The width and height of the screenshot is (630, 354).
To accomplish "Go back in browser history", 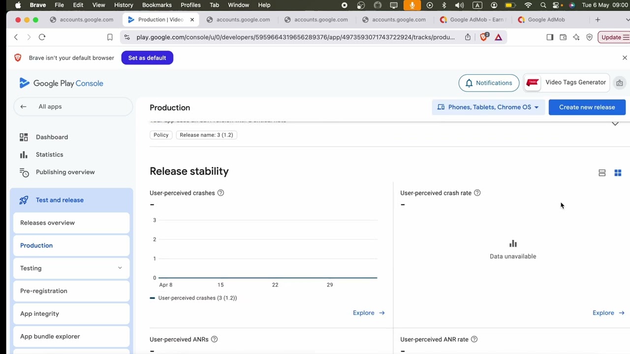I will (16, 37).
